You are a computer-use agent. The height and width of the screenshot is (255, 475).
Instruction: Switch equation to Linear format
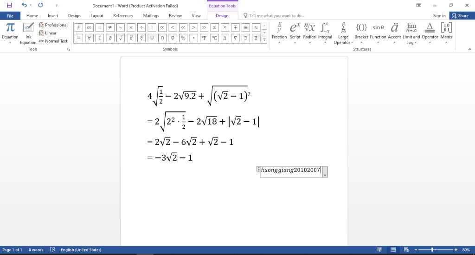[x=48, y=33]
